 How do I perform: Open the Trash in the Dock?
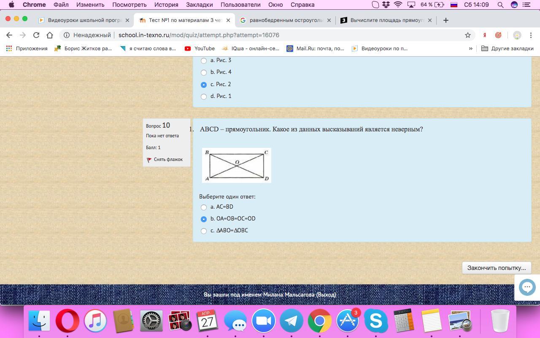pyautogui.click(x=500, y=321)
